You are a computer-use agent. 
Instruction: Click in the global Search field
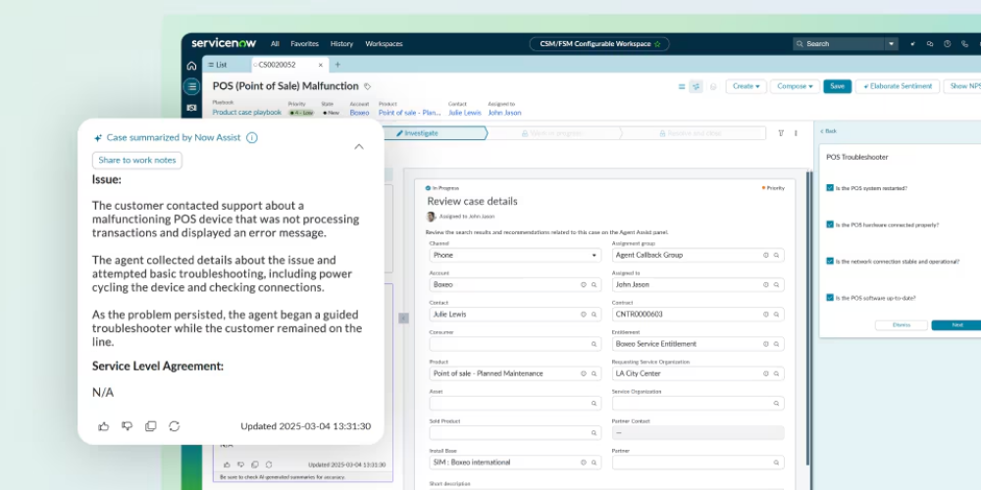[839, 44]
